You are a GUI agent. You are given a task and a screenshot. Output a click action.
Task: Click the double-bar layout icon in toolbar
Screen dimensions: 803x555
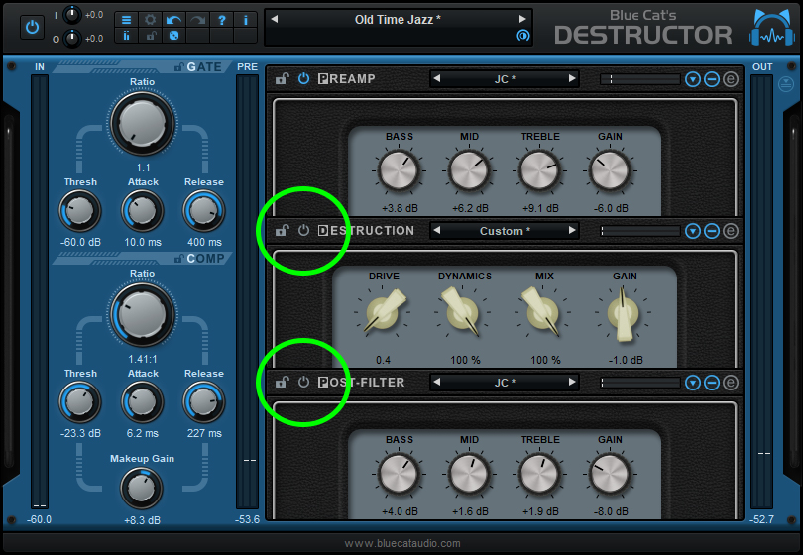pos(126,36)
